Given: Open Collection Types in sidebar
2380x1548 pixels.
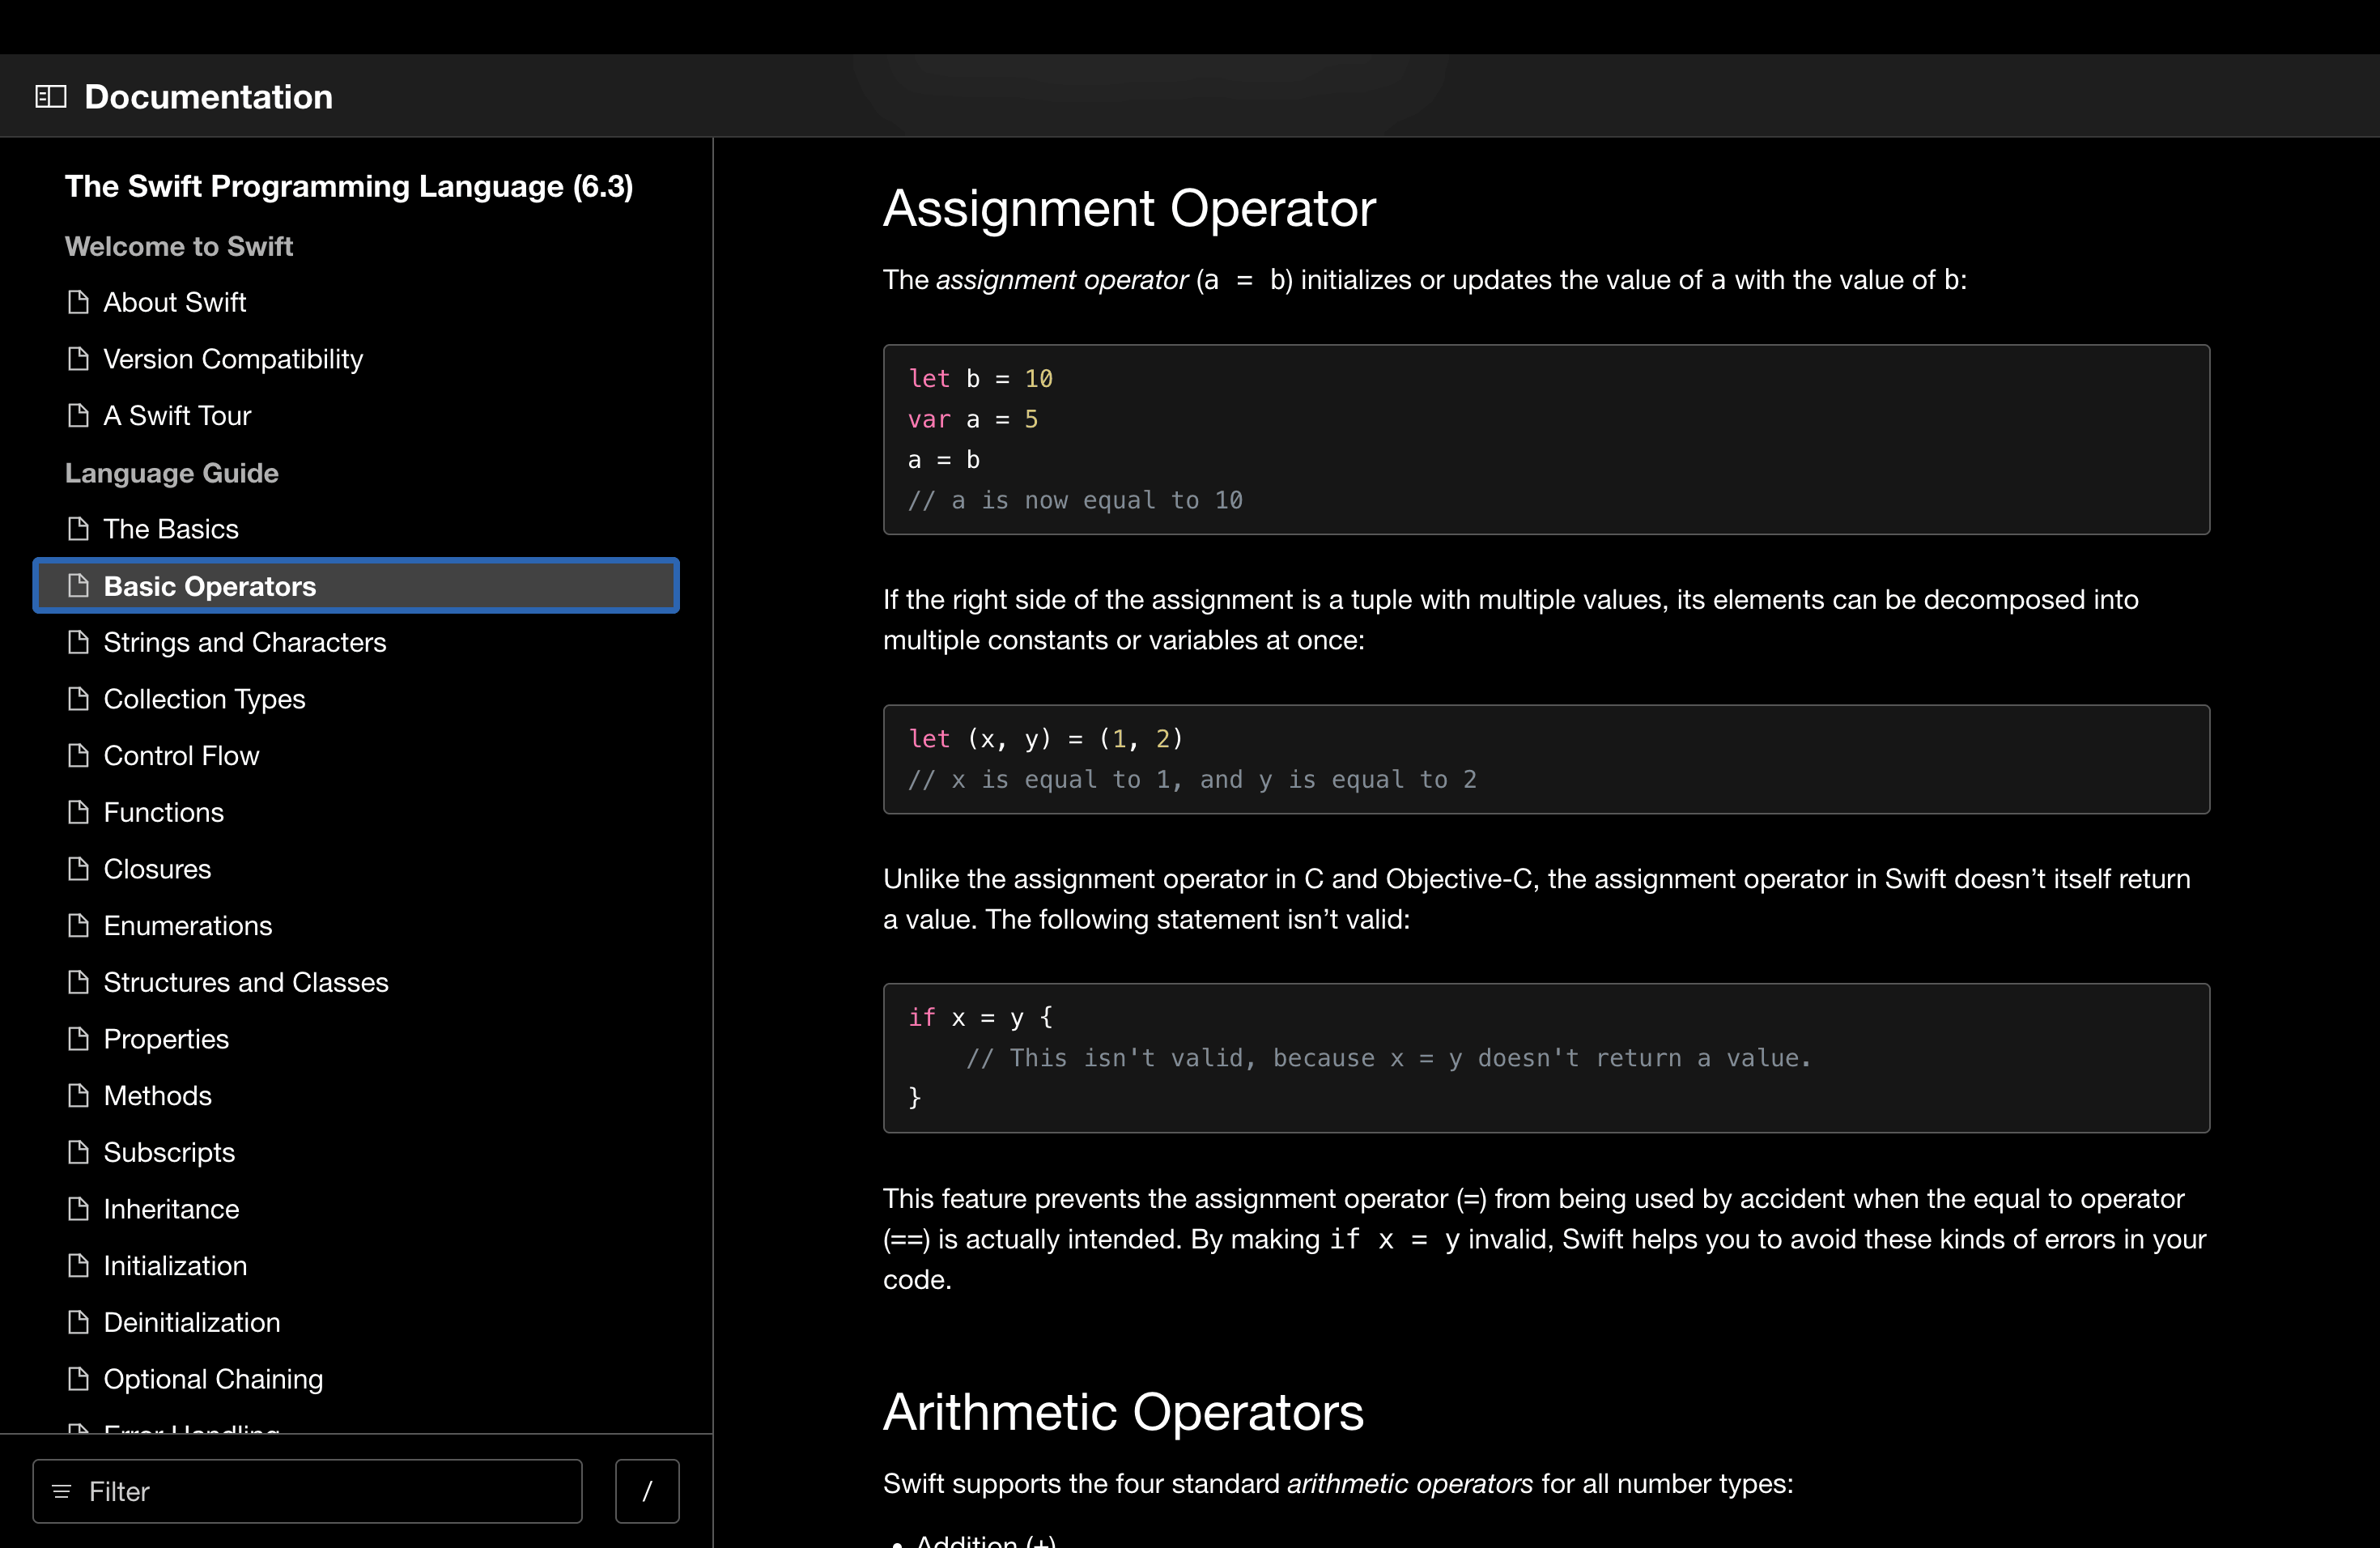Looking at the screenshot, I should pyautogui.click(x=204, y=699).
